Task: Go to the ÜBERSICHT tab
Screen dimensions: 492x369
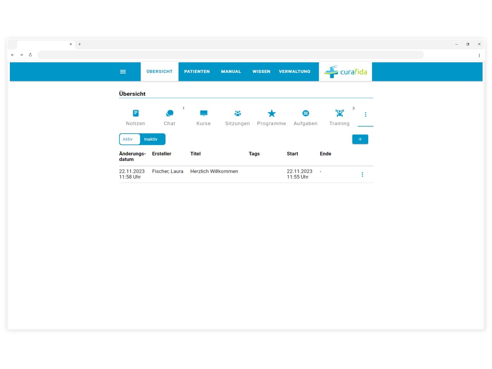Action: pos(159,71)
